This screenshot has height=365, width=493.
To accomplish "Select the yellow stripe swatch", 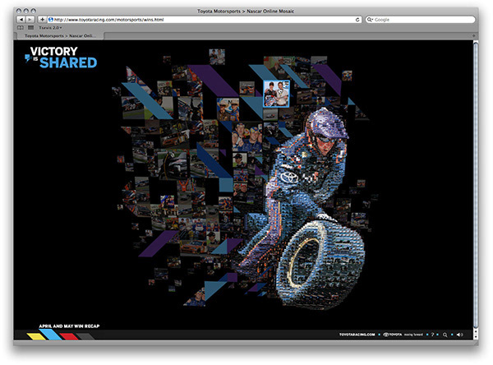I will point(36,336).
